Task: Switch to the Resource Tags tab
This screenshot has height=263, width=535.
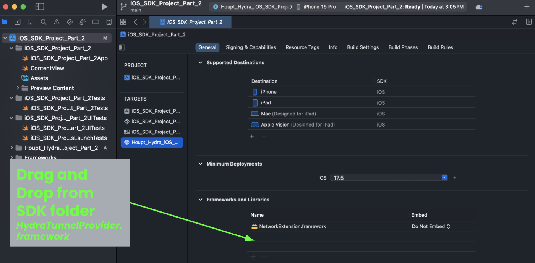Action: coord(302,47)
